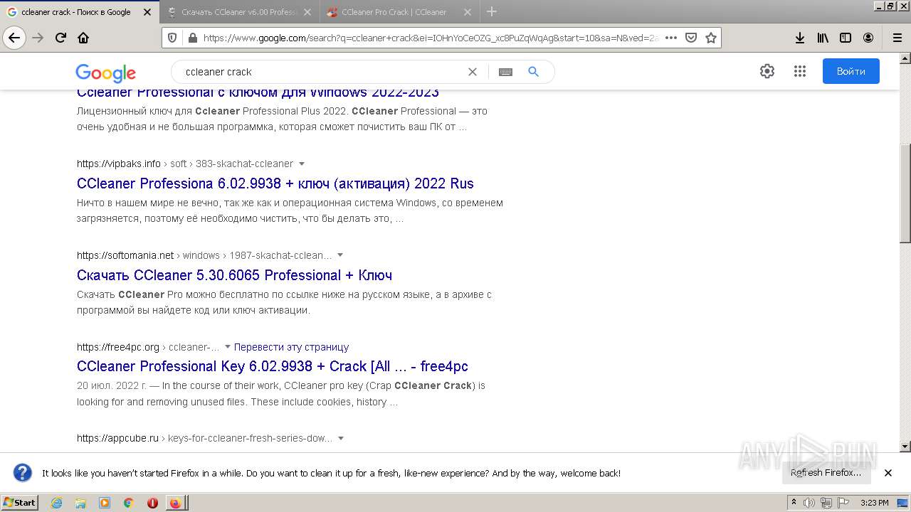
Task: Click the taskbar clock showing 3:23 PM
Action: tap(875, 503)
